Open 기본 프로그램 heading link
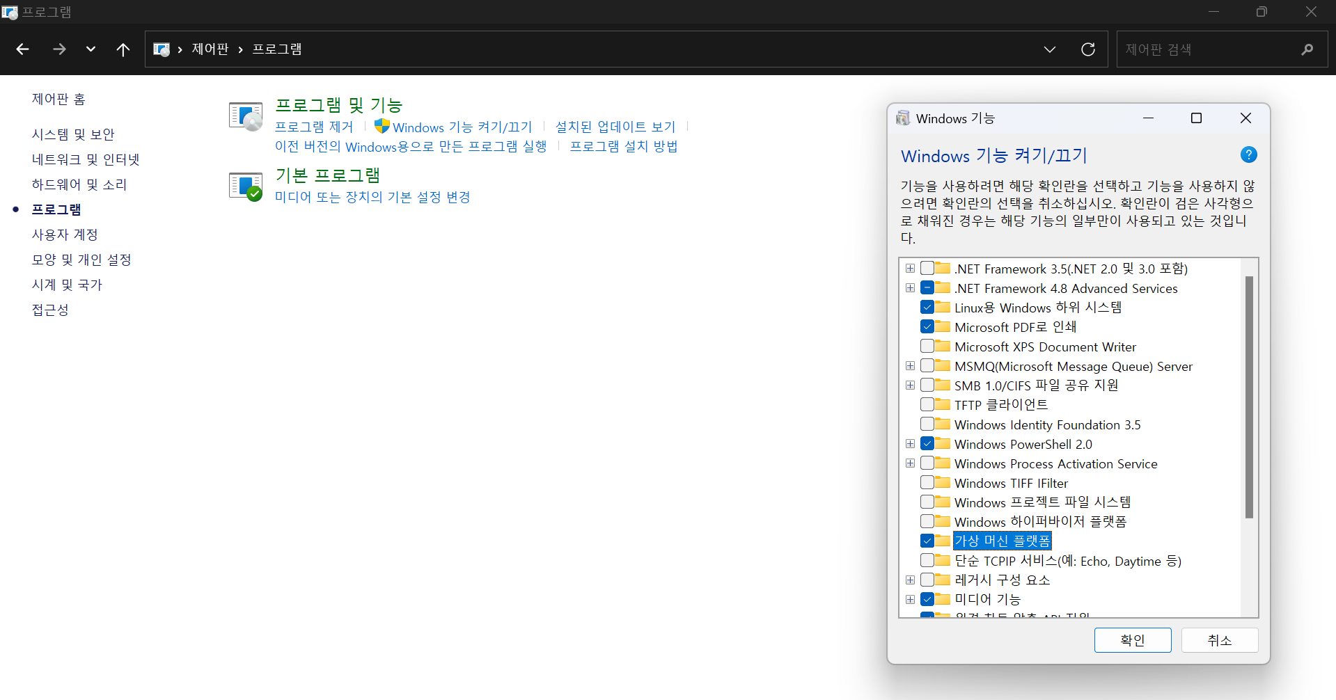Screen dimensions: 1336x700 pyautogui.click(x=328, y=175)
